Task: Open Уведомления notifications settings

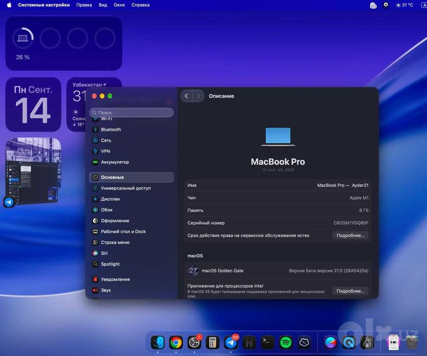Action: [131, 280]
